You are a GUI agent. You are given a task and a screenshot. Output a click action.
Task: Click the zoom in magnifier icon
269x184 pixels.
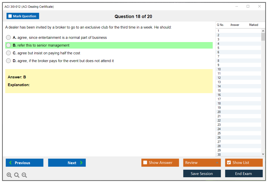click(x=9, y=175)
